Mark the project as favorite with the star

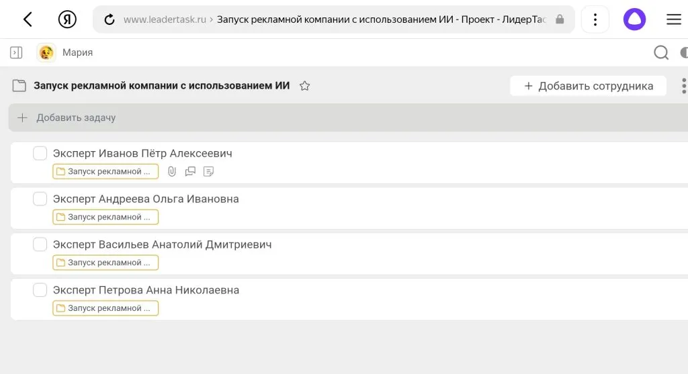point(304,86)
